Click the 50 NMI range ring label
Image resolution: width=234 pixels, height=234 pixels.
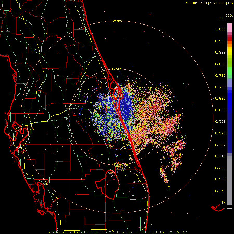[117, 69]
